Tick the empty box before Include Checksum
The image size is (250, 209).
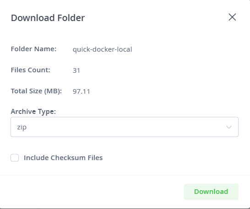[x=15, y=158]
